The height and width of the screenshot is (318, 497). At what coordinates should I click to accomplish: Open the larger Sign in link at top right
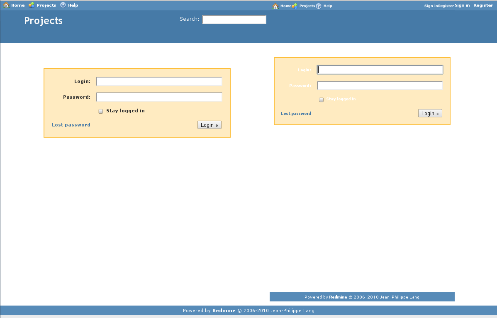click(x=462, y=5)
